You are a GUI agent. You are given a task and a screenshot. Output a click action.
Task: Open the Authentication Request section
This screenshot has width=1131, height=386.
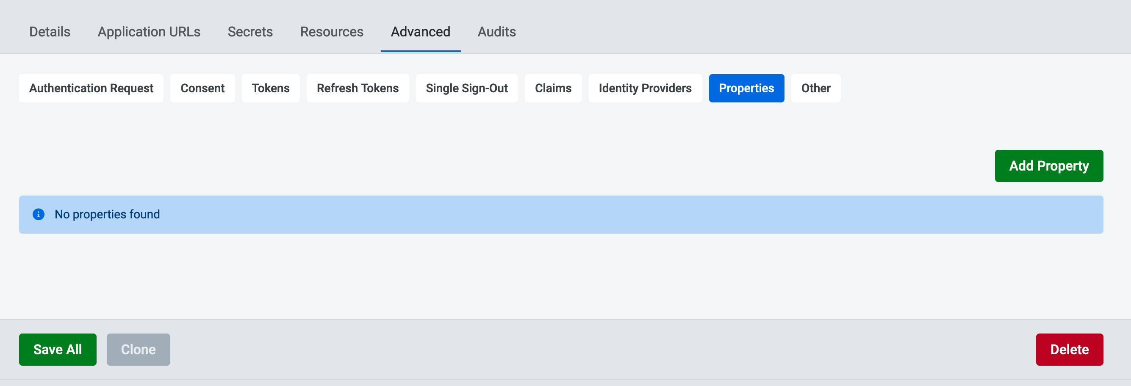91,88
